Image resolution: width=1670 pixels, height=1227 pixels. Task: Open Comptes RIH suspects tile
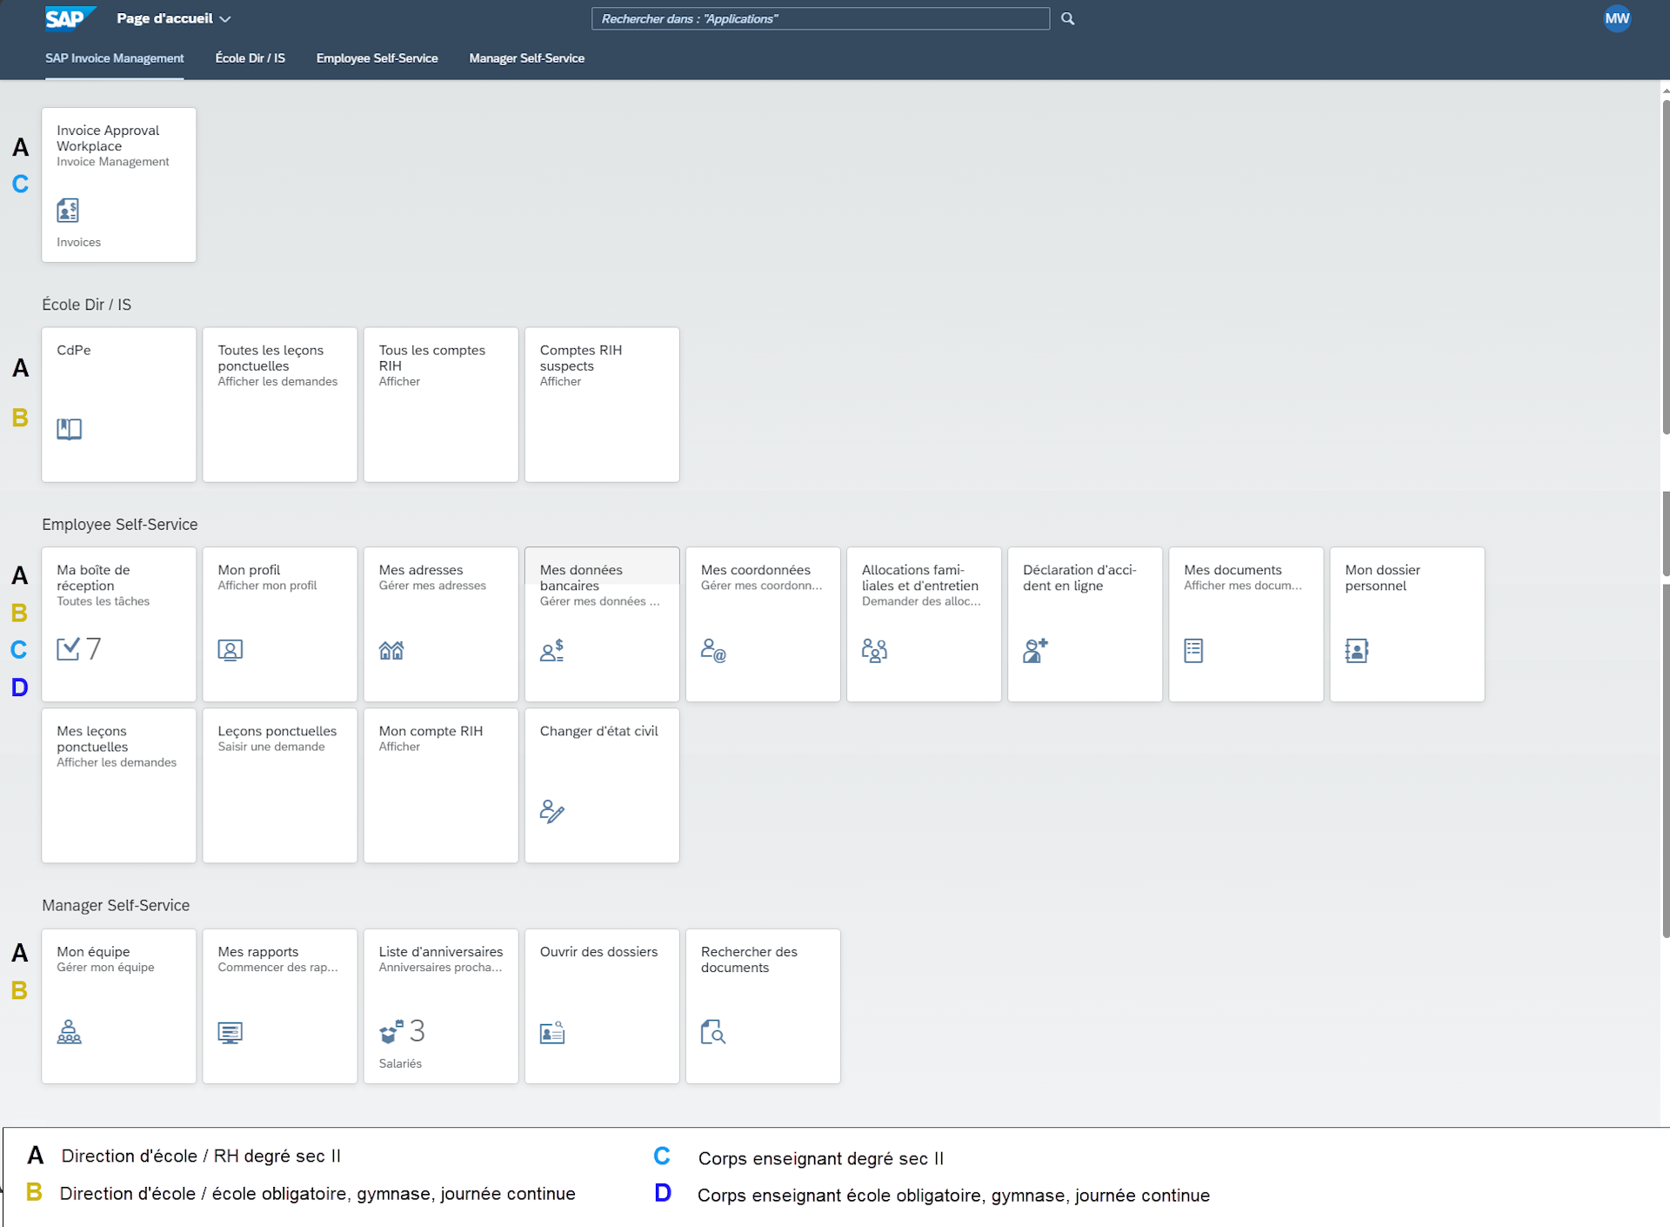[601, 405]
